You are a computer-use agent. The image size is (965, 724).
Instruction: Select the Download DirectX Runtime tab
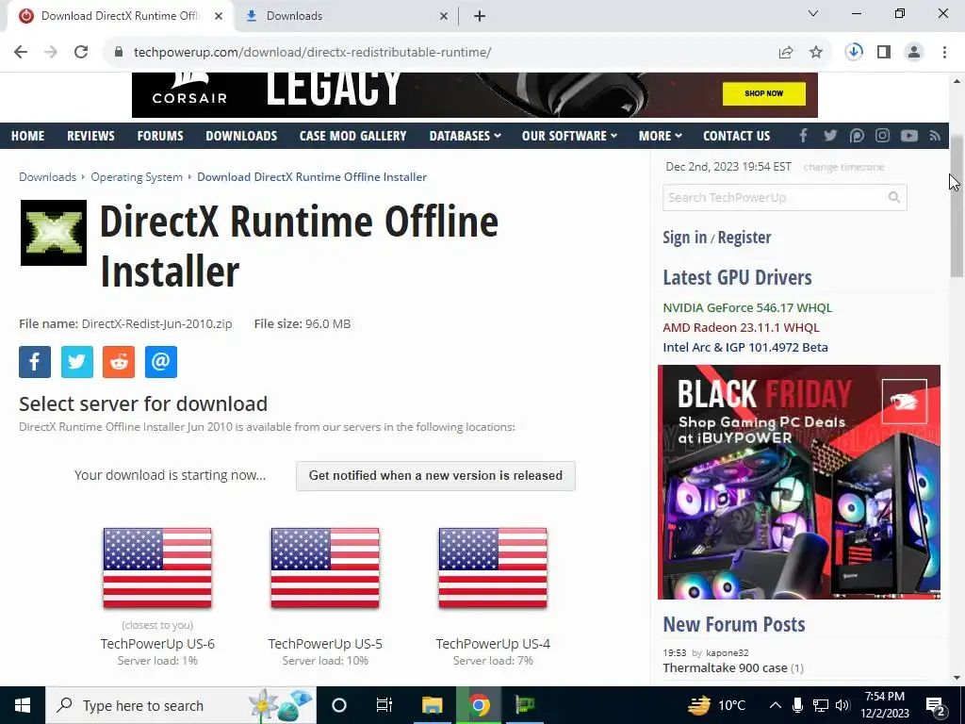(x=120, y=16)
